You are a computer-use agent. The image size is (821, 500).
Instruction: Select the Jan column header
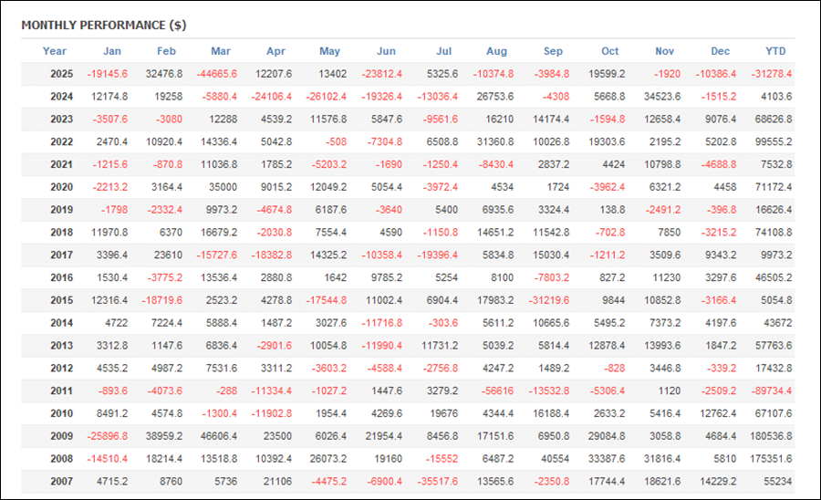click(112, 51)
